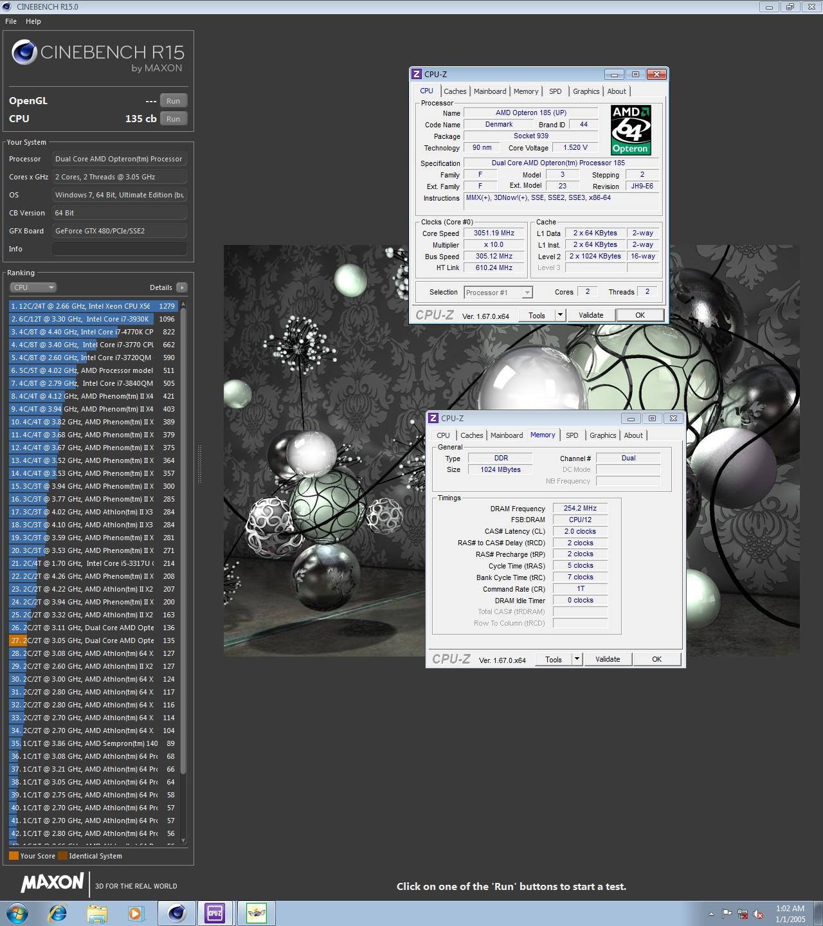Switch to the Cinebench taskbar icon
This screenshot has width=823, height=926.
[x=177, y=913]
